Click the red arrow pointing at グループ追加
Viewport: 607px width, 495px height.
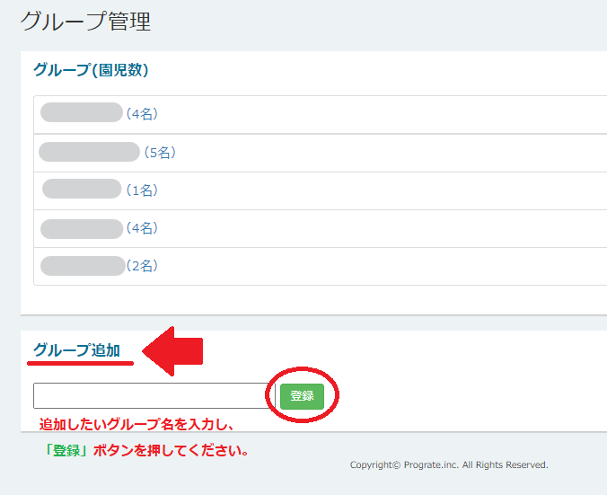tap(174, 350)
